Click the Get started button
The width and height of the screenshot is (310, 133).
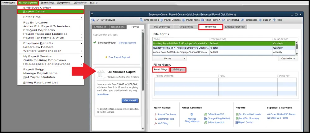pyautogui.click(x=130, y=101)
